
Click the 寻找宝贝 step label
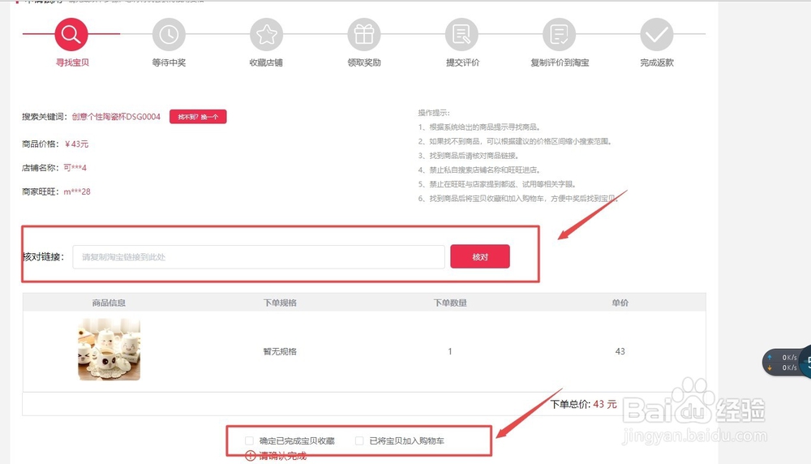(72, 62)
